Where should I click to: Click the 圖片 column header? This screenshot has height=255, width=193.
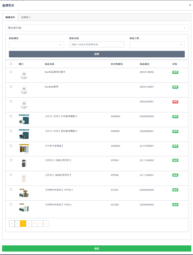click(21, 64)
